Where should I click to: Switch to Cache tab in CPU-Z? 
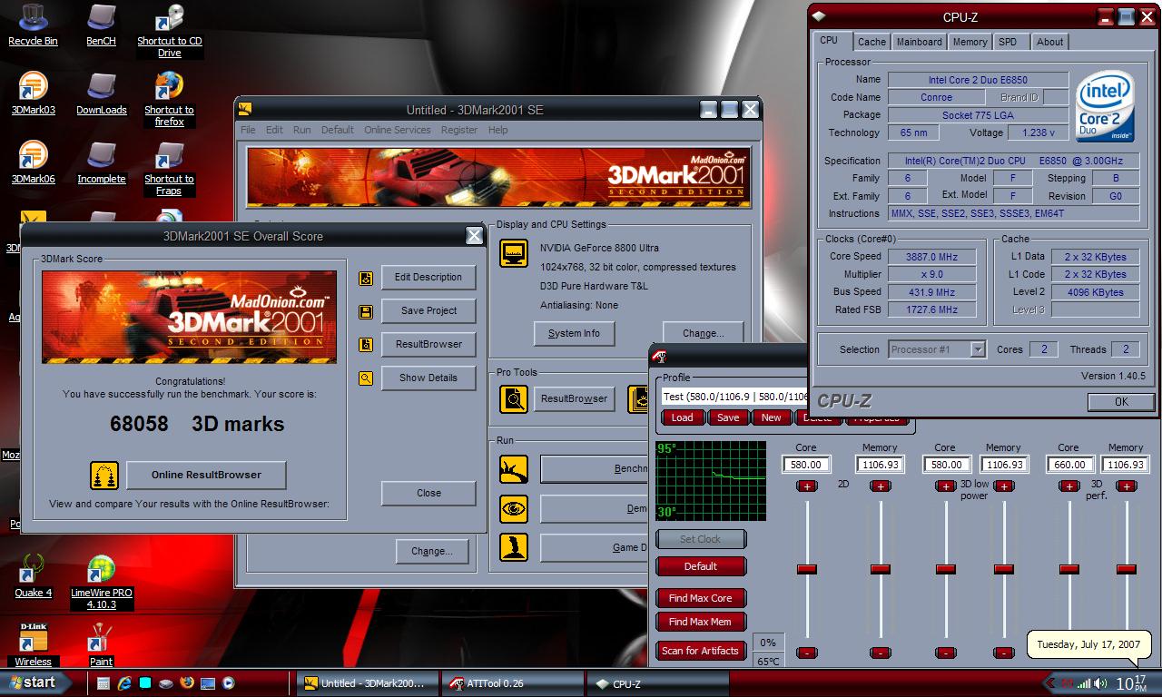point(871,42)
